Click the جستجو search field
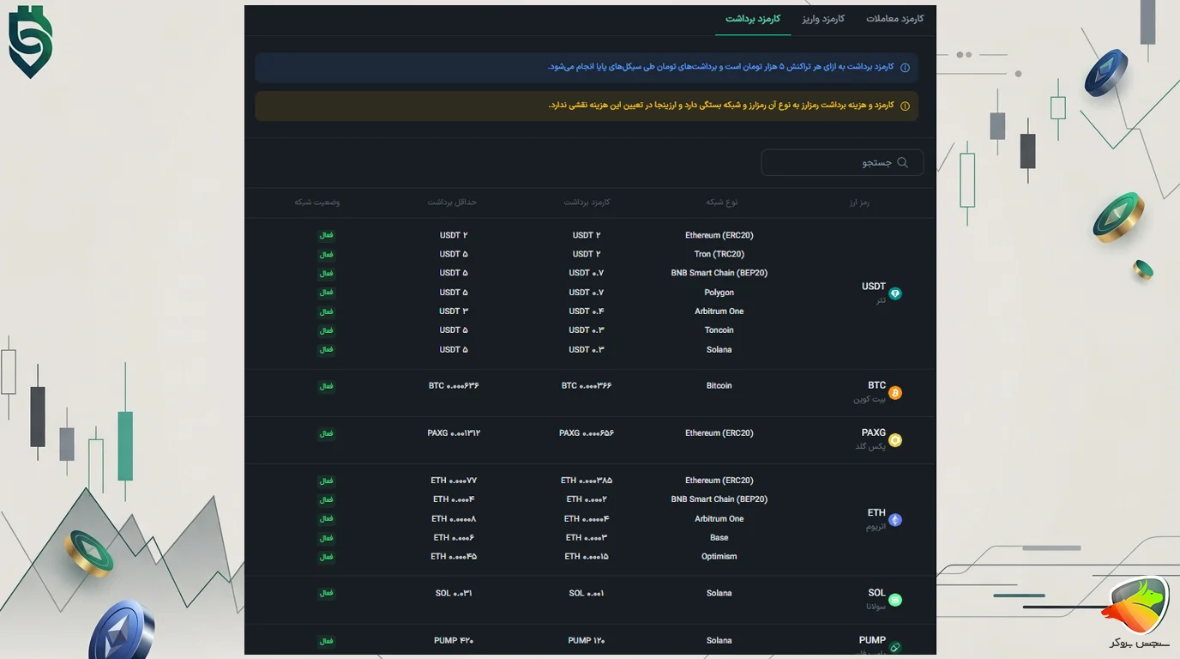The image size is (1180, 659). click(x=842, y=162)
